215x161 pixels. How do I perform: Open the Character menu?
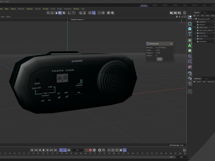tap(30, 9)
